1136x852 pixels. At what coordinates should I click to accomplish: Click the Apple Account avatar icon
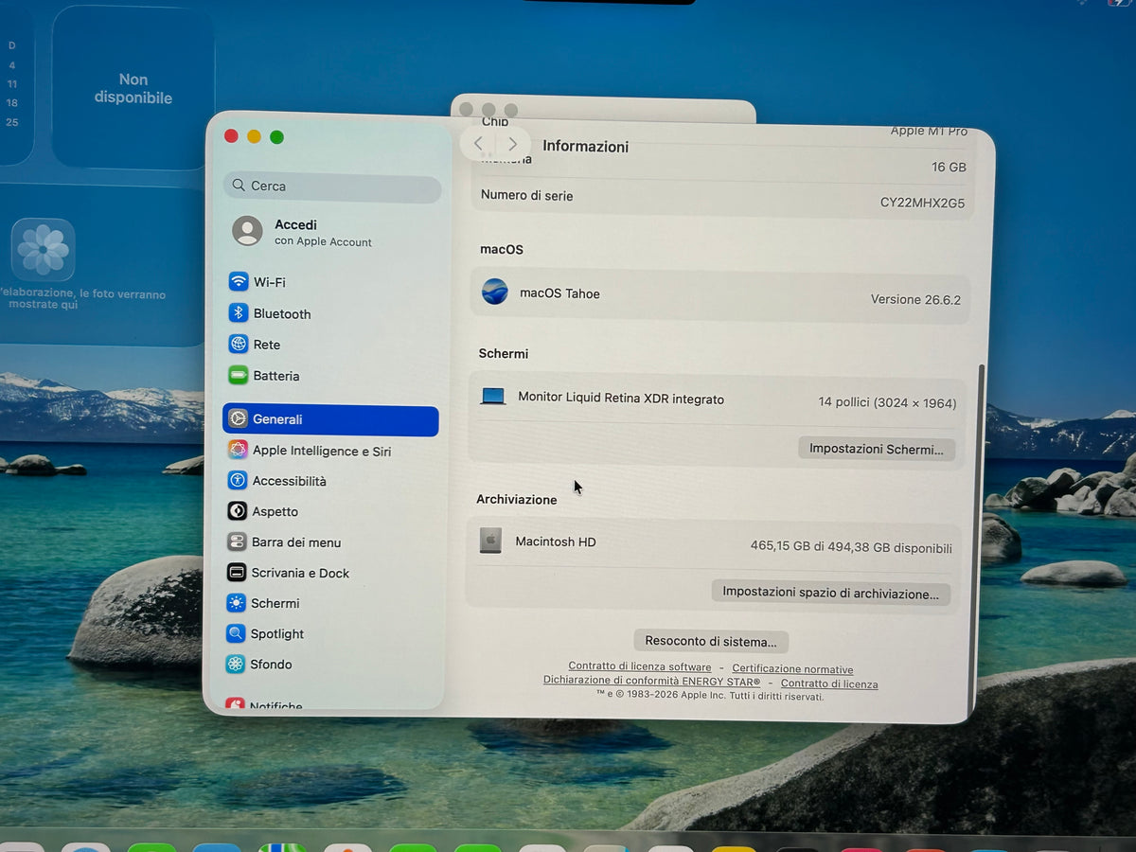(x=247, y=231)
